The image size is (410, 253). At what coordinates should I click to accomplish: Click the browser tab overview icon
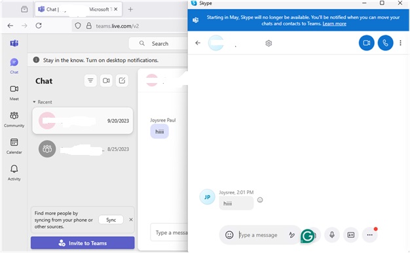(x=24, y=9)
